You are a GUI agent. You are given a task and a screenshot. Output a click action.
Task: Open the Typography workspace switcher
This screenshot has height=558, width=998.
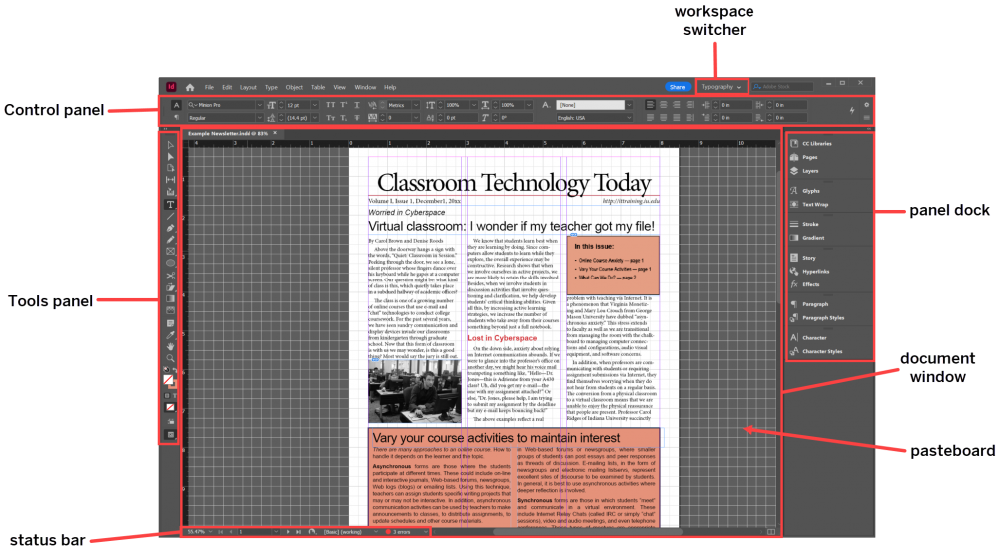[x=720, y=87]
